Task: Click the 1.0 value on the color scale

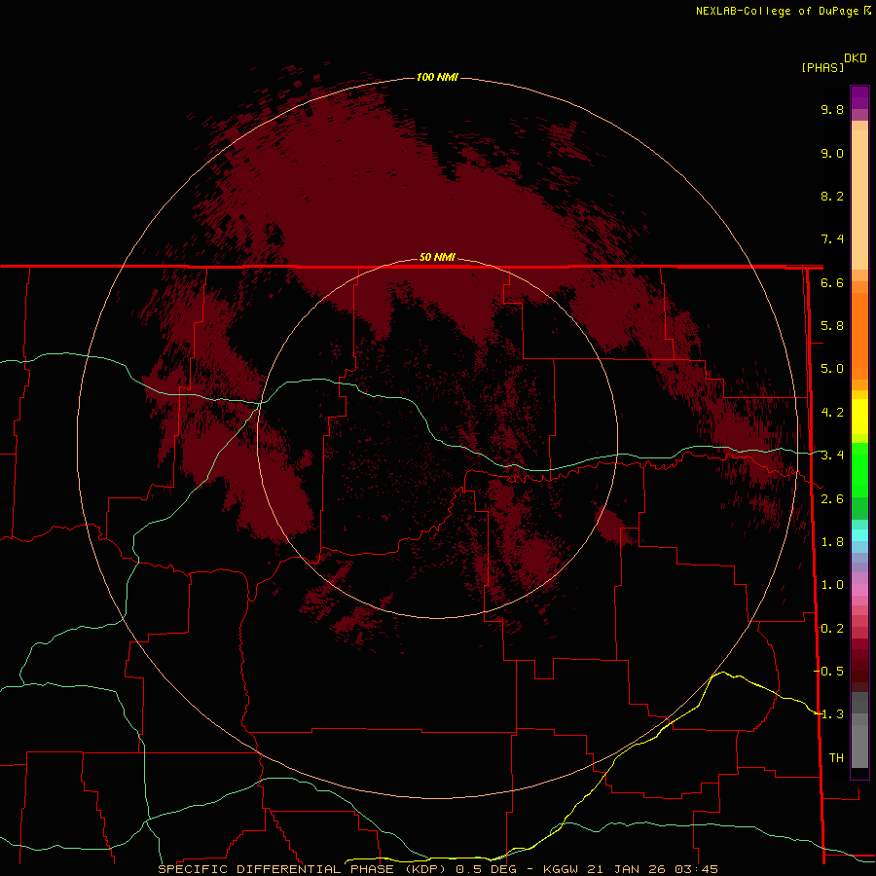Action: [832, 585]
